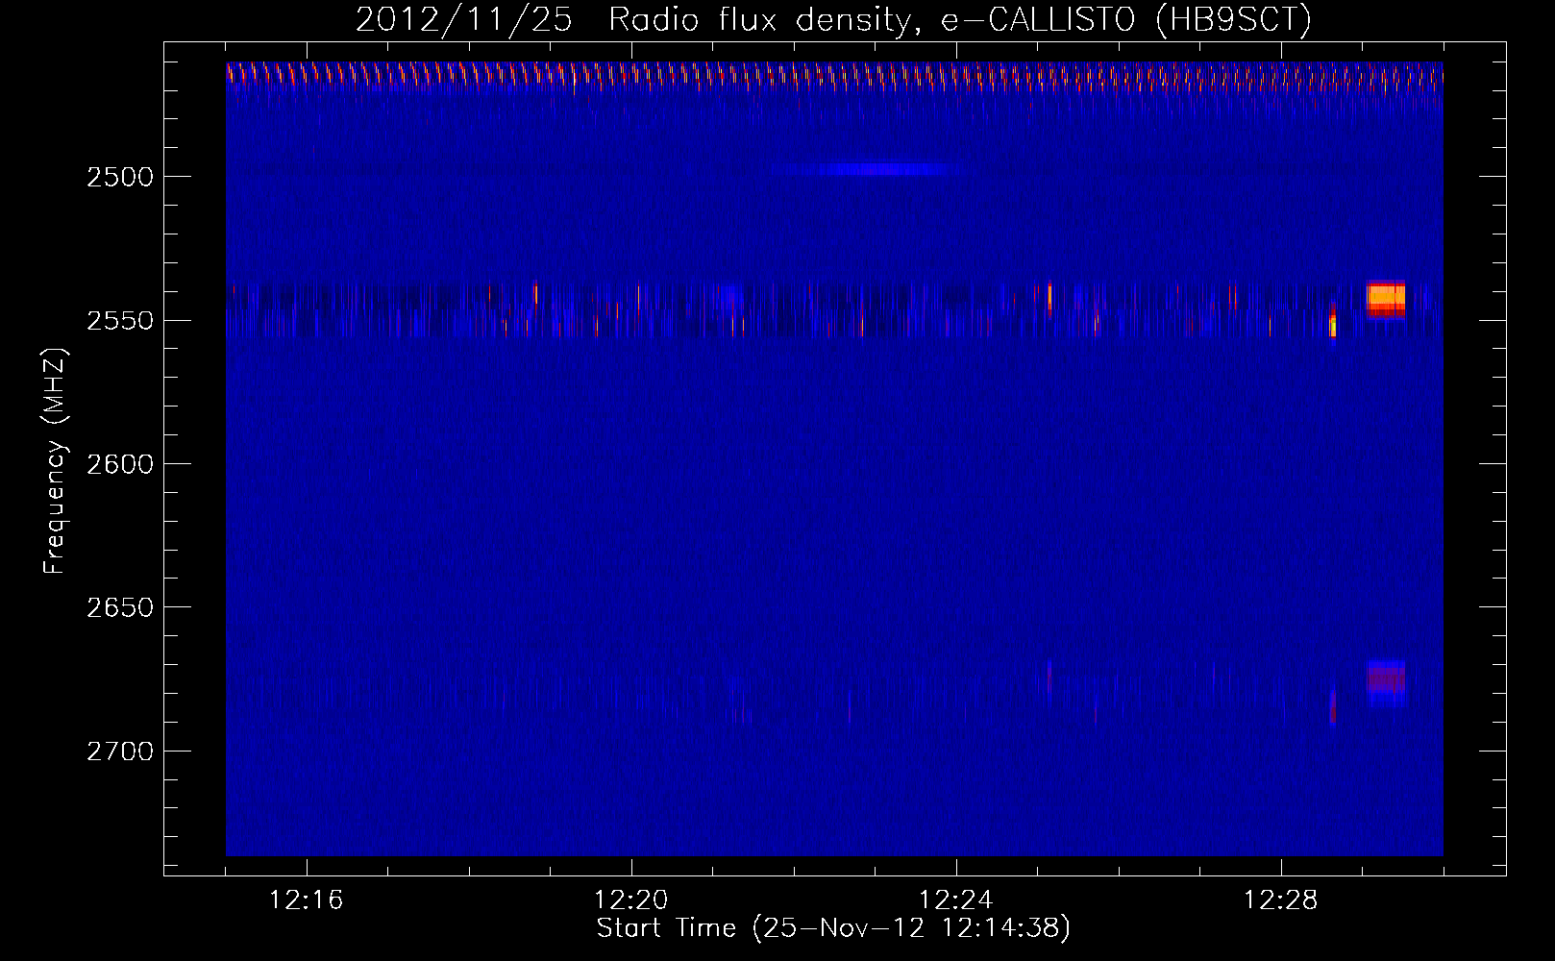Click the 12:16 time tick label
The image size is (1555, 961).
(307, 900)
